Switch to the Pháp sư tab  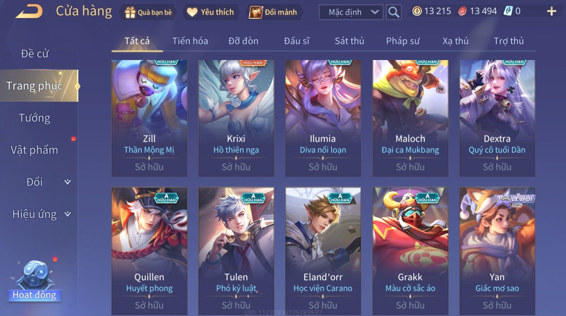(x=403, y=41)
